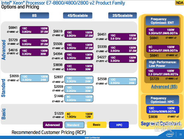Select the E7-8890 v2 $6841 processor box
This screenshot has width=184, height=139.
coord(34,30)
